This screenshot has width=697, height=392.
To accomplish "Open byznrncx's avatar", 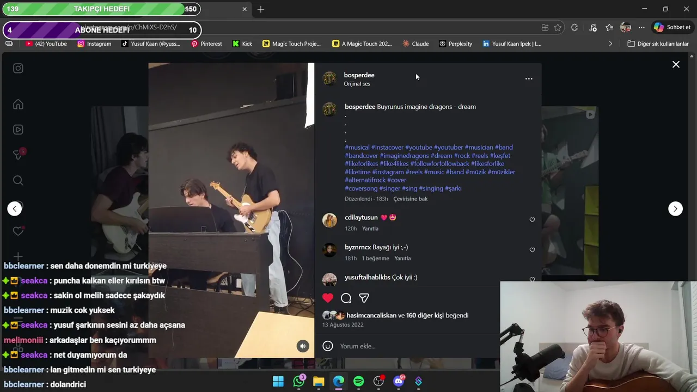I will point(329,250).
